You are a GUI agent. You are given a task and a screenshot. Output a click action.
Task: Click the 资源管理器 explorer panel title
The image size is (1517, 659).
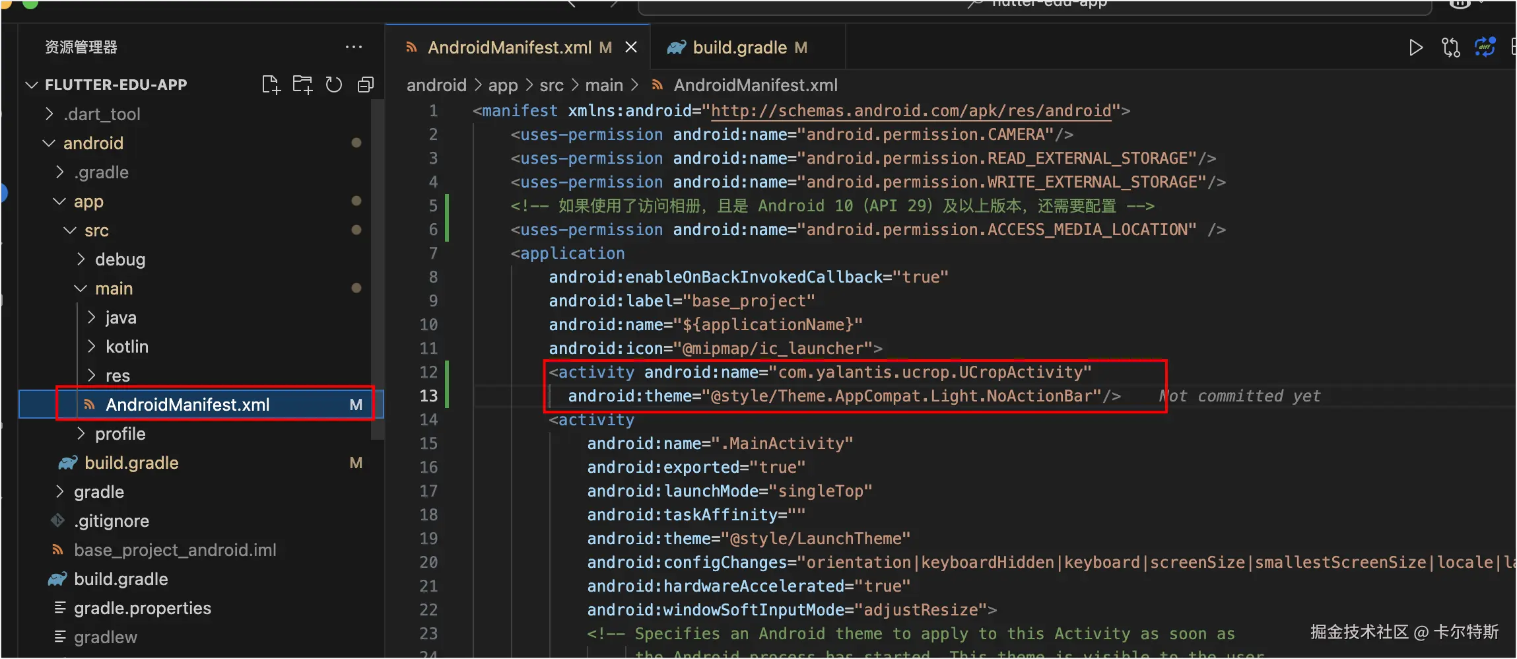point(81,47)
